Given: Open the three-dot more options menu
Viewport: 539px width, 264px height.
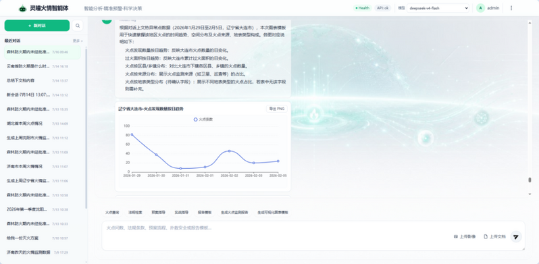Looking at the screenshot, I should pos(511,8).
